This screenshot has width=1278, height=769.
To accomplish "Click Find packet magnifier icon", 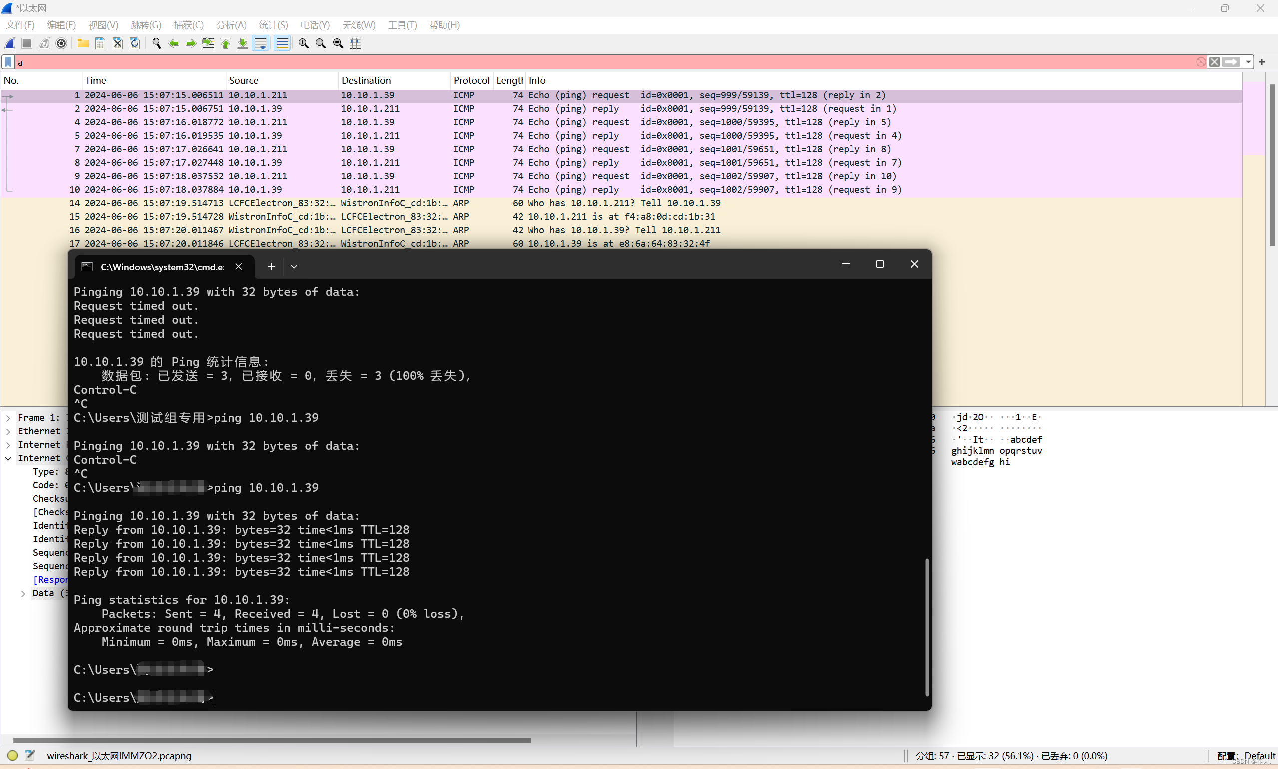I will 157,43.
